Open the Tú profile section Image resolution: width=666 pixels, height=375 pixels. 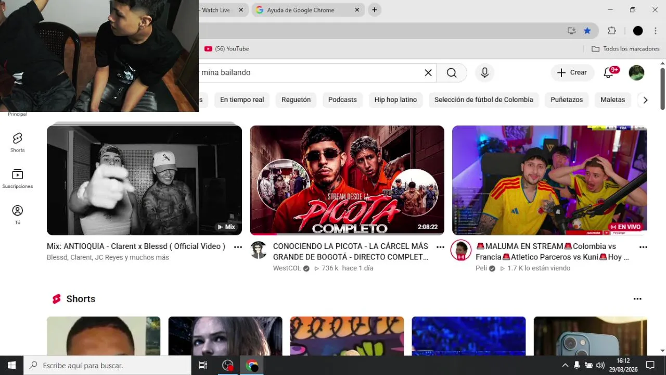(17, 215)
